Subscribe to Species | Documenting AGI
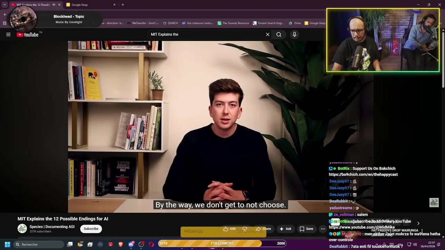Screen dimensions: 445x250 click(91, 229)
